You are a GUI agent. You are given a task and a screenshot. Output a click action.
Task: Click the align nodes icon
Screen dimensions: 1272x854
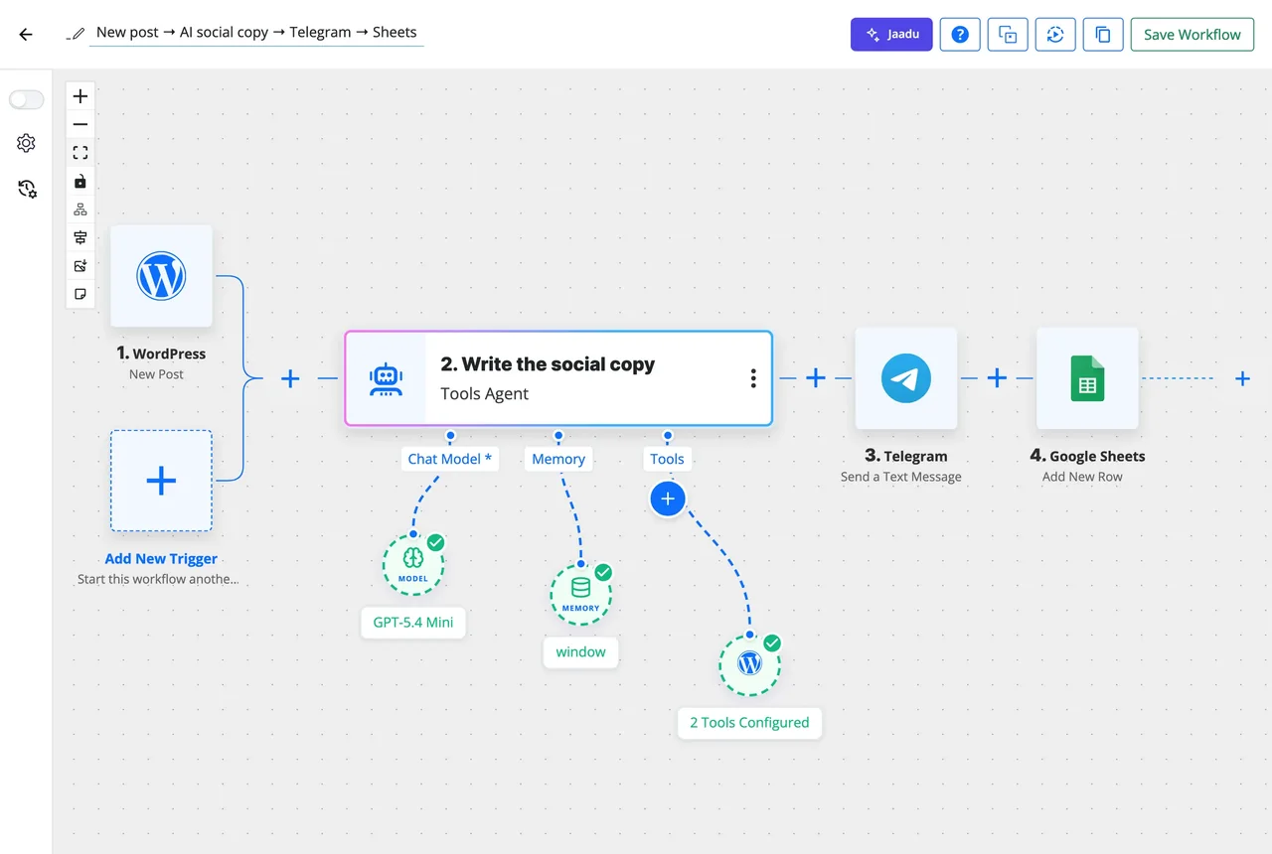[80, 237]
